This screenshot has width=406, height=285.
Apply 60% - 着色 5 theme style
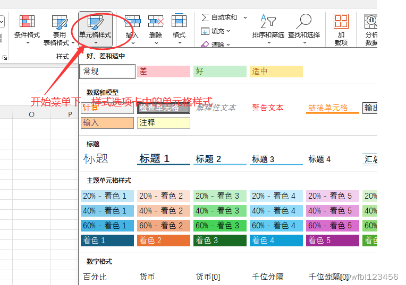pos(333,226)
